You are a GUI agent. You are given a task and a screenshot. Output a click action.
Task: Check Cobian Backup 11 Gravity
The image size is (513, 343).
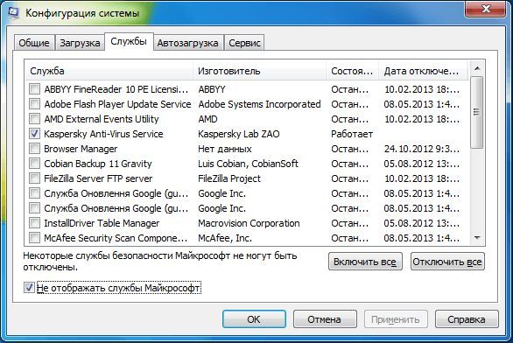point(34,163)
